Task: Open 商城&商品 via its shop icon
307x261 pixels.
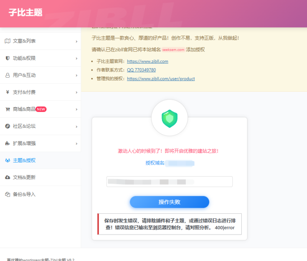Action: coord(7,109)
